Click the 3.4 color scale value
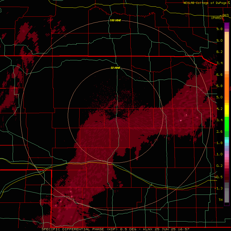The image size is (231, 231). pyautogui.click(x=219, y=120)
